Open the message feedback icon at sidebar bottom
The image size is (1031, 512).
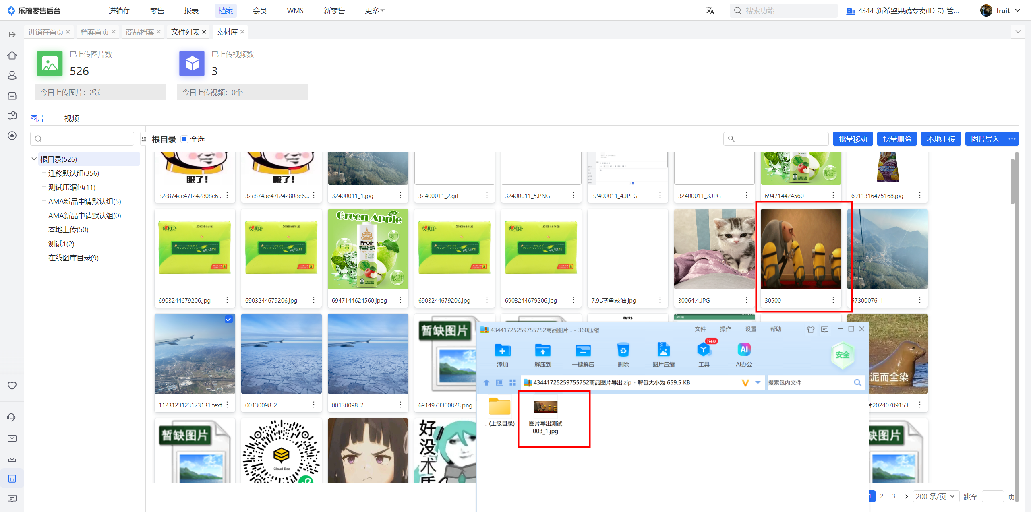coord(12,499)
